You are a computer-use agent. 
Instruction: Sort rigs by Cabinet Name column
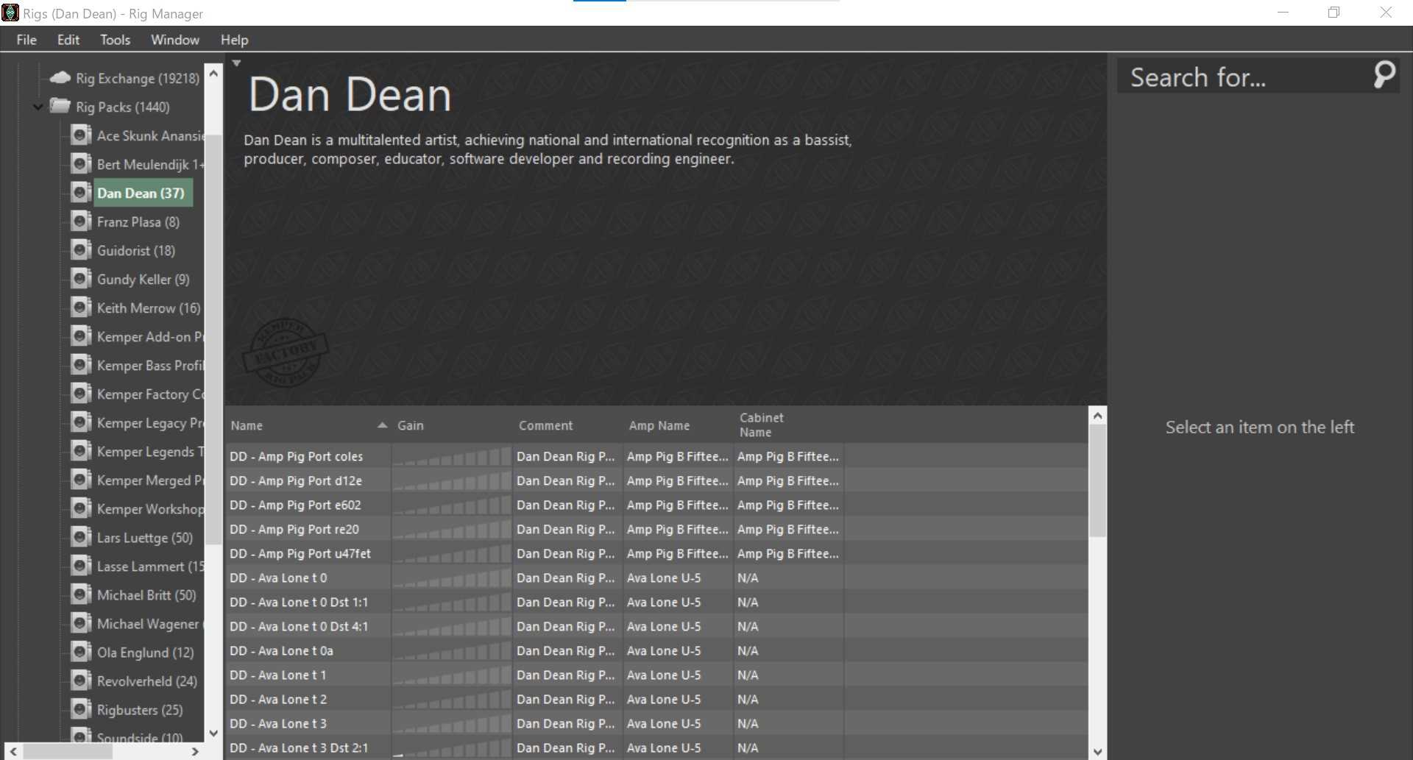click(x=762, y=425)
